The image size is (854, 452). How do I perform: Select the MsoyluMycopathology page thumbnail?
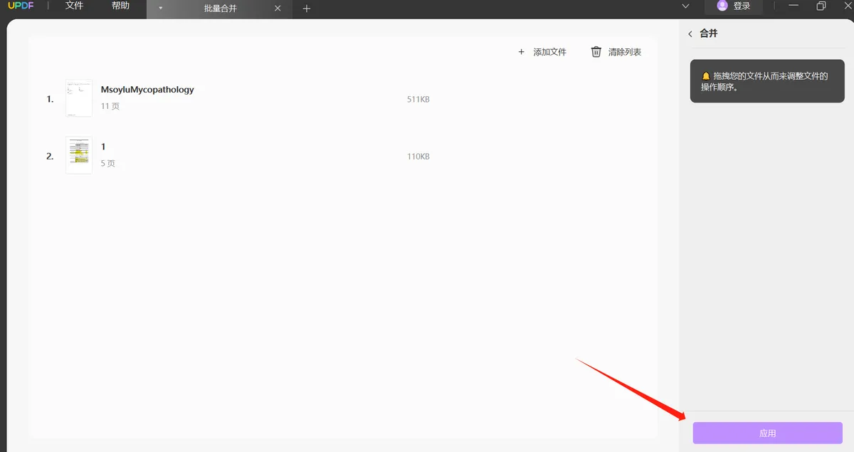(78, 98)
